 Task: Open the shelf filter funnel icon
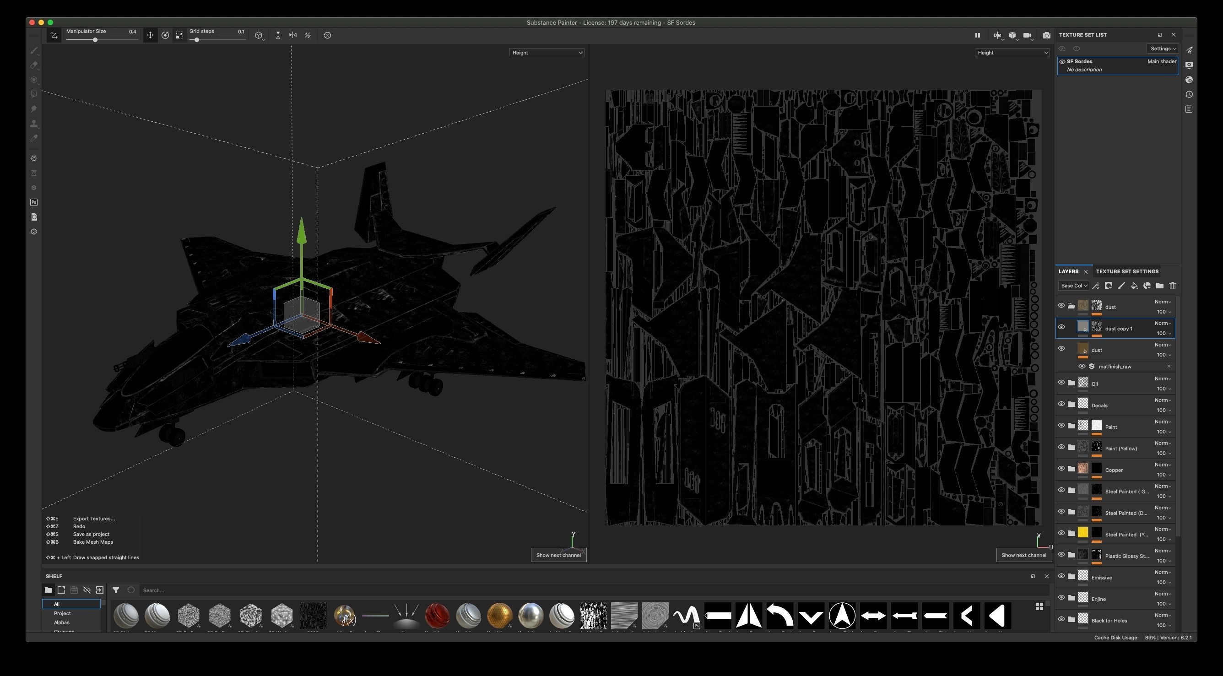pos(115,590)
